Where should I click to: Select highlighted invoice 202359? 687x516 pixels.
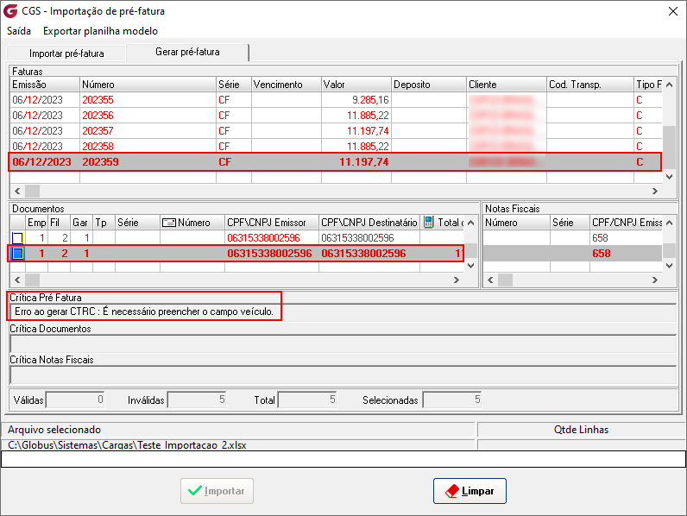[x=336, y=162]
